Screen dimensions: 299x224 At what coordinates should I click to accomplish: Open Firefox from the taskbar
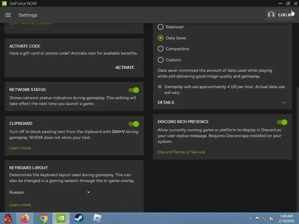click(x=25, y=218)
